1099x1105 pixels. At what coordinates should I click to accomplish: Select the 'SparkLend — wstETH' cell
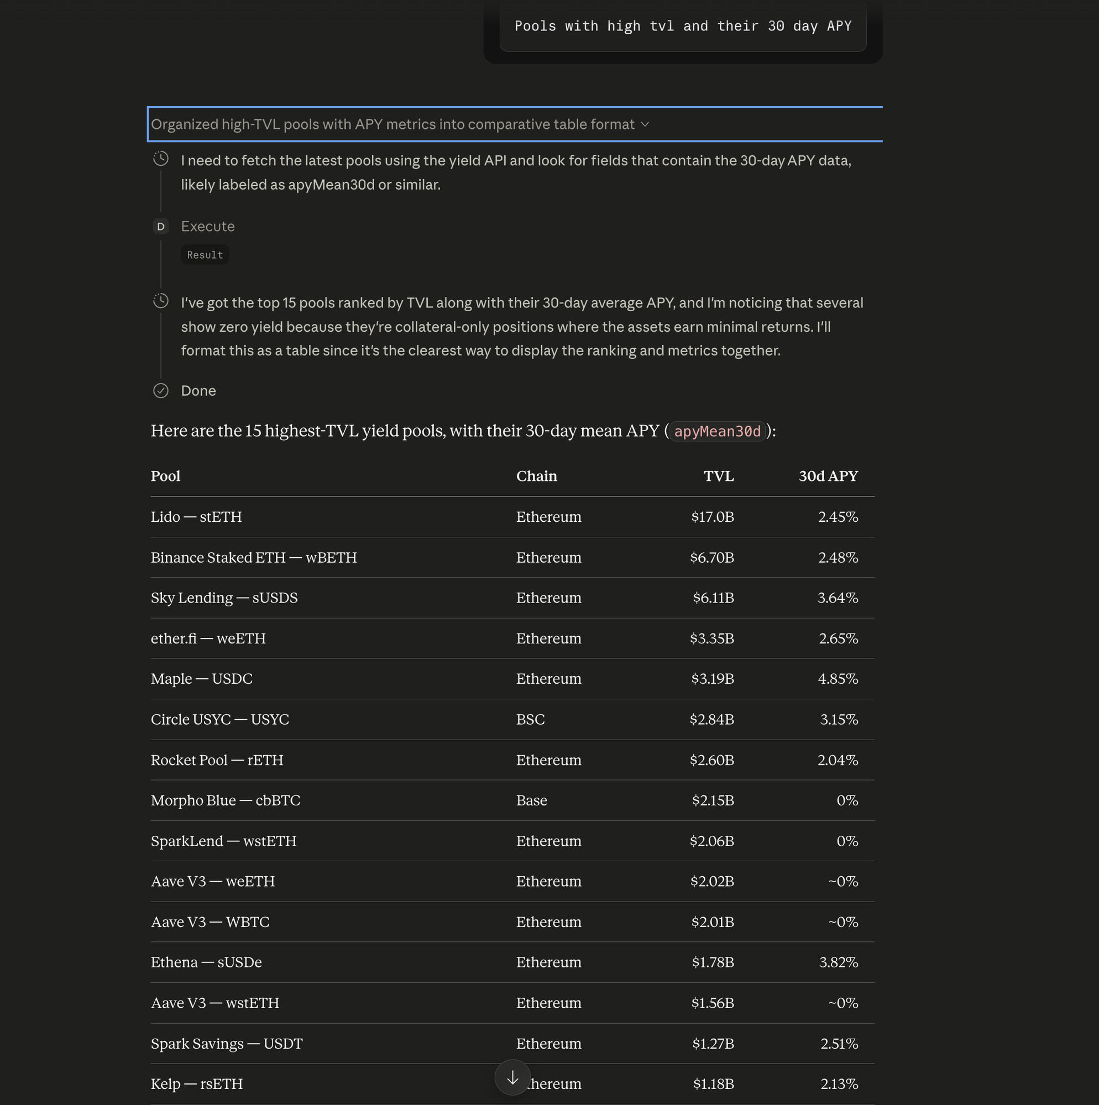coord(224,841)
